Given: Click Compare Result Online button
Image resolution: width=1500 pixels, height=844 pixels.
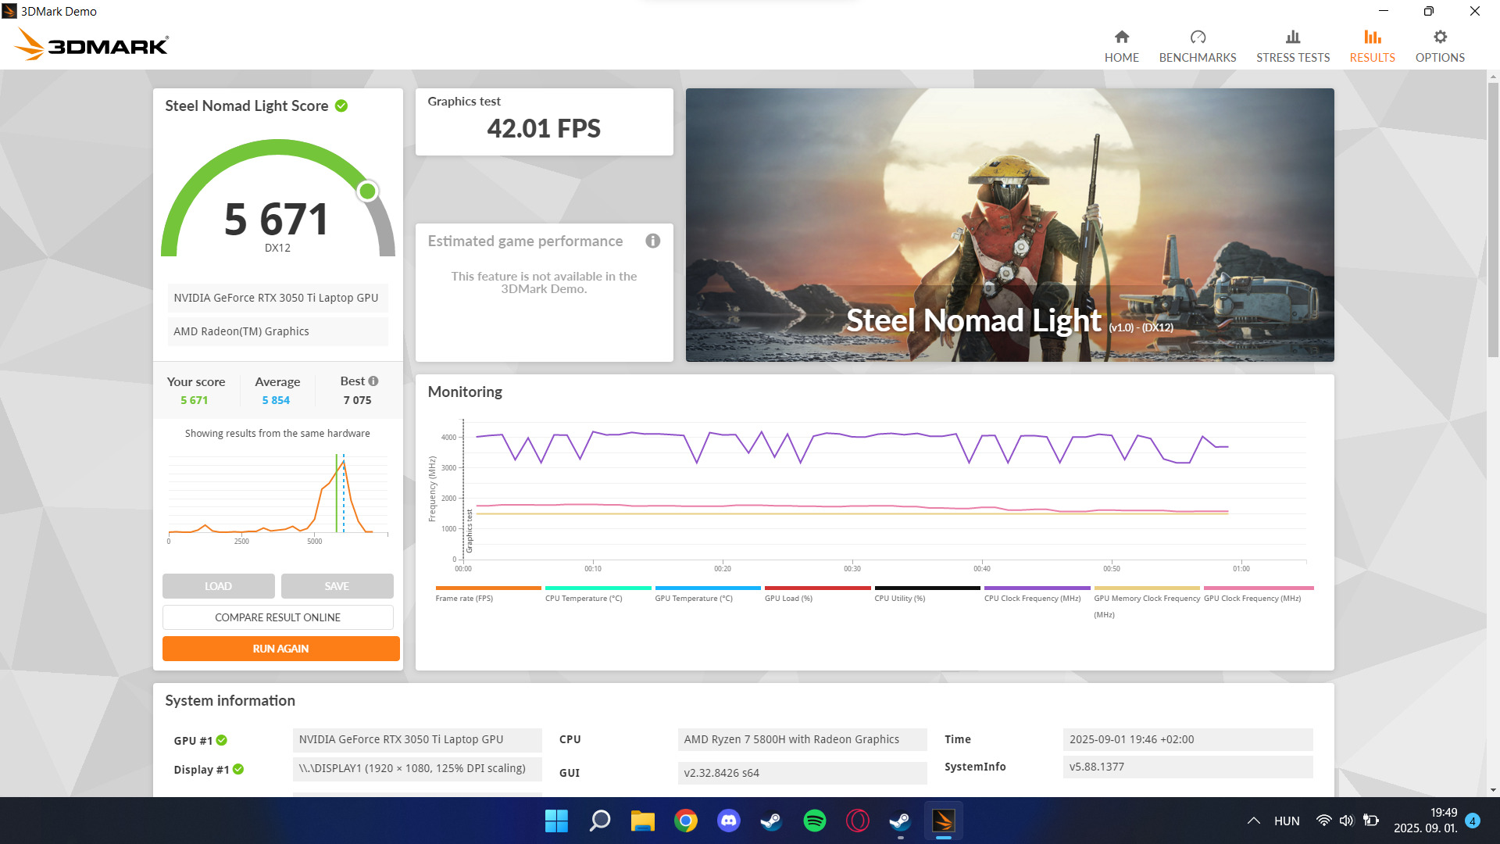Looking at the screenshot, I should (277, 617).
